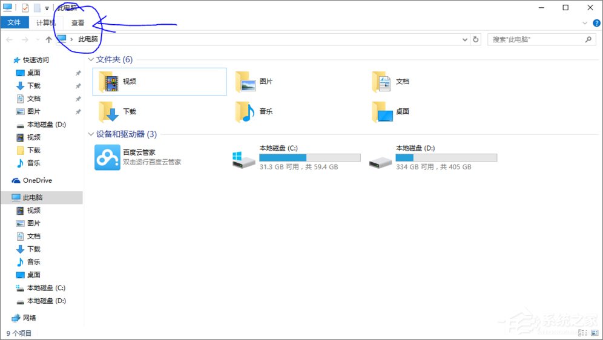
Task: Click the Properties quick access toolbar icon
Action: tap(25, 7)
